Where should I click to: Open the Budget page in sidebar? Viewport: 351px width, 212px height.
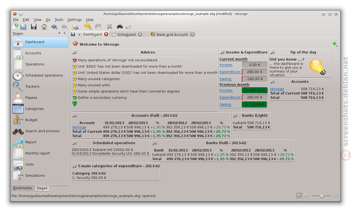click(x=40, y=120)
